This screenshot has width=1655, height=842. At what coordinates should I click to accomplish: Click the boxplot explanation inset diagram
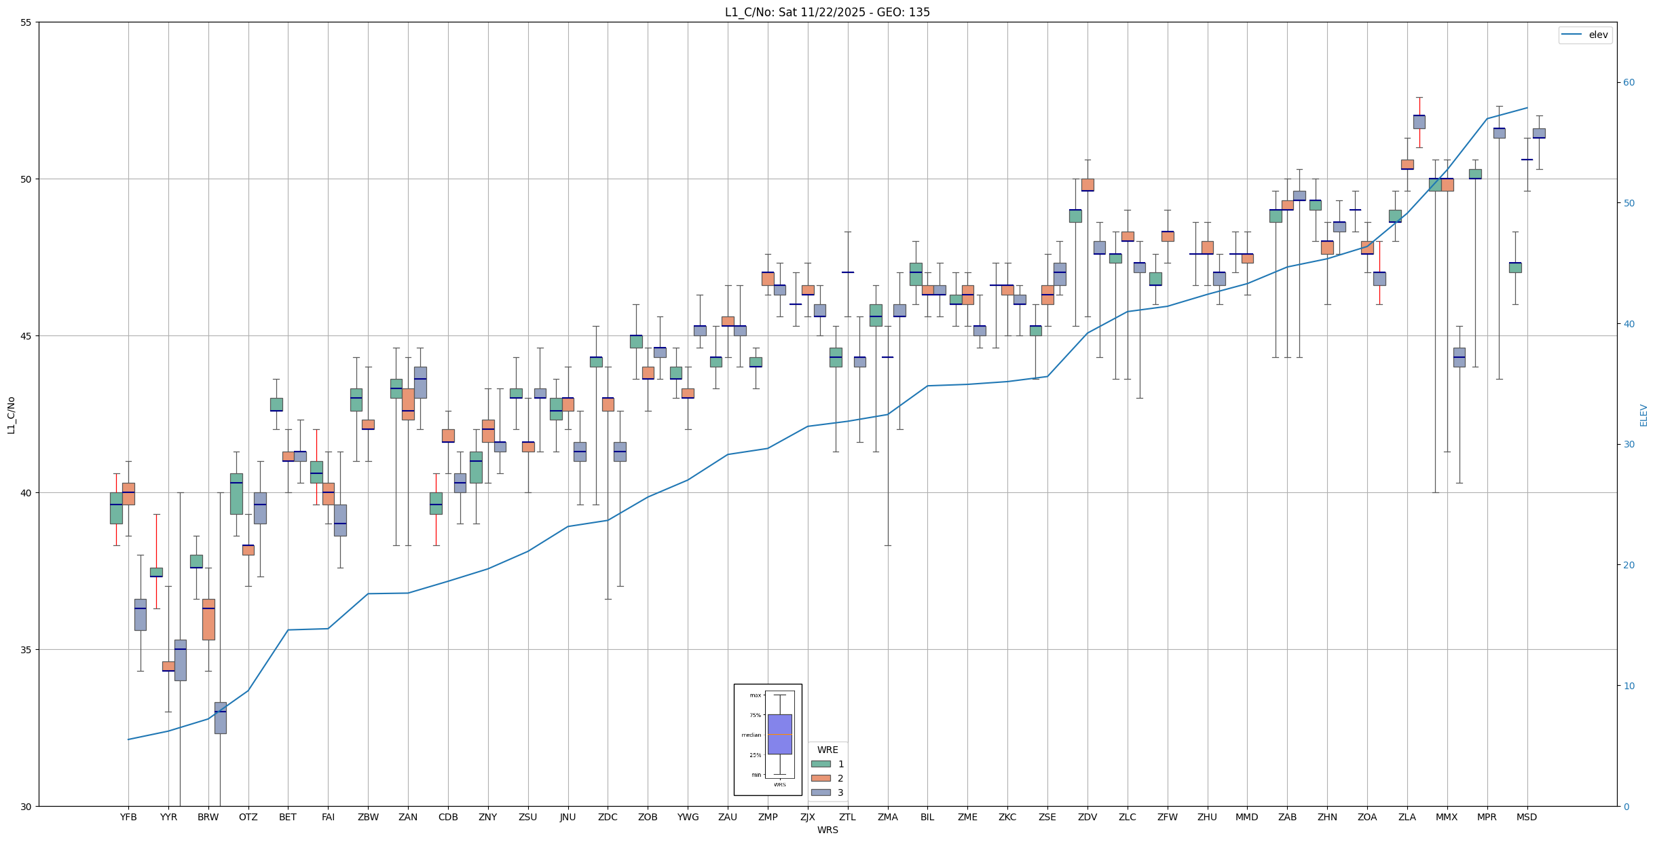(x=768, y=739)
